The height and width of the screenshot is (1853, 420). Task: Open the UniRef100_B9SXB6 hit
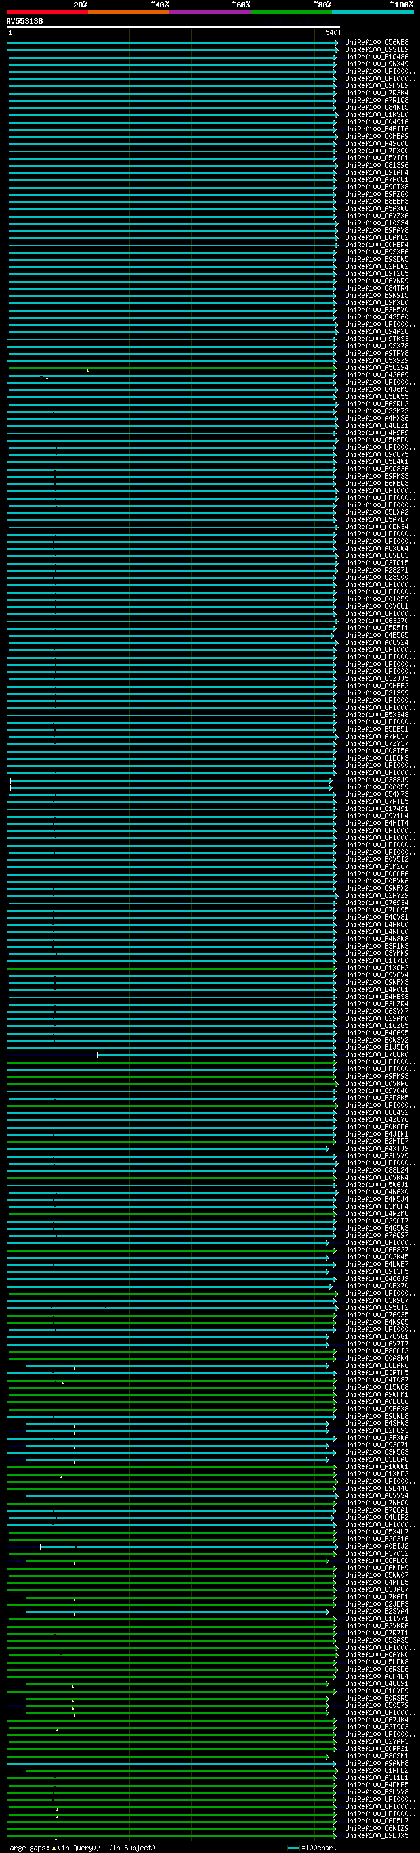coord(377,252)
